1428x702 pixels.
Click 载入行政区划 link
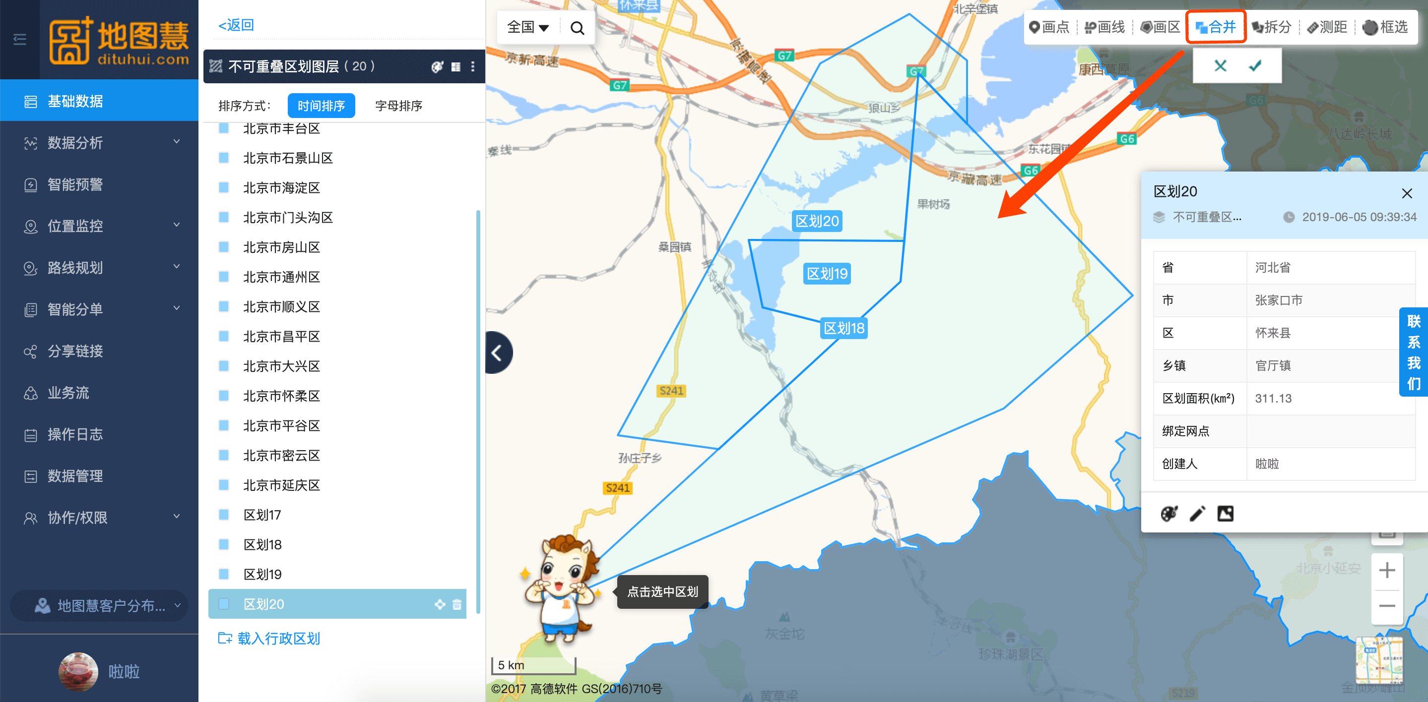[269, 638]
